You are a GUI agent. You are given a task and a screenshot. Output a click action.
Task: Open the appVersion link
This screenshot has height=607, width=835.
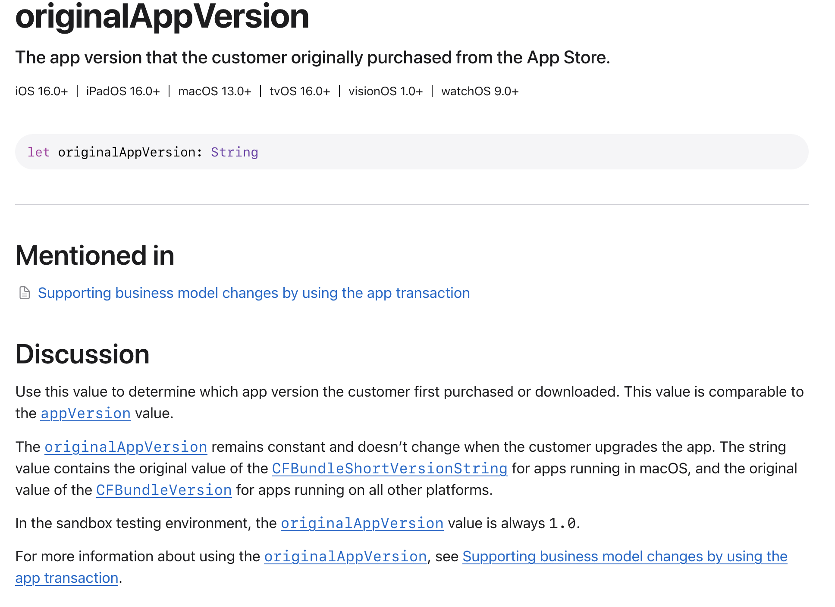coord(85,413)
